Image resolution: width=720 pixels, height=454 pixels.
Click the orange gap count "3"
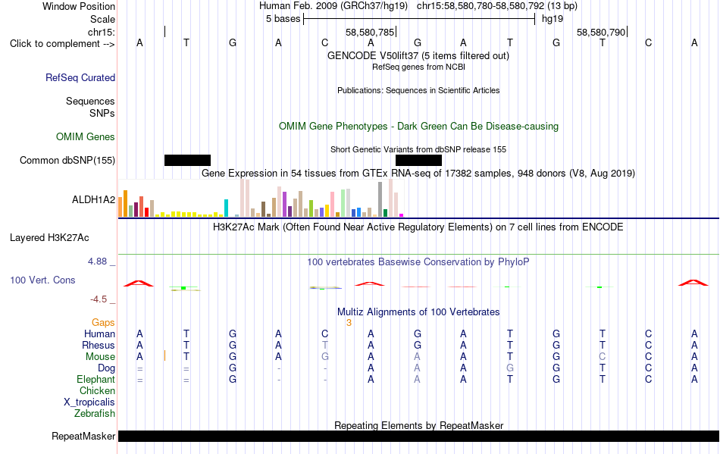click(349, 323)
